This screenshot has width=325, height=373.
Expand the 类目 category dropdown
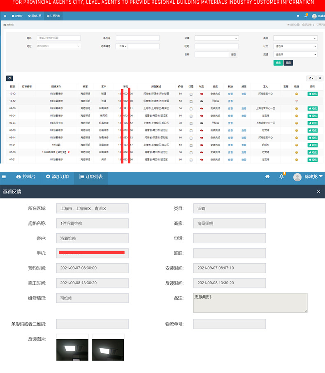295,38
